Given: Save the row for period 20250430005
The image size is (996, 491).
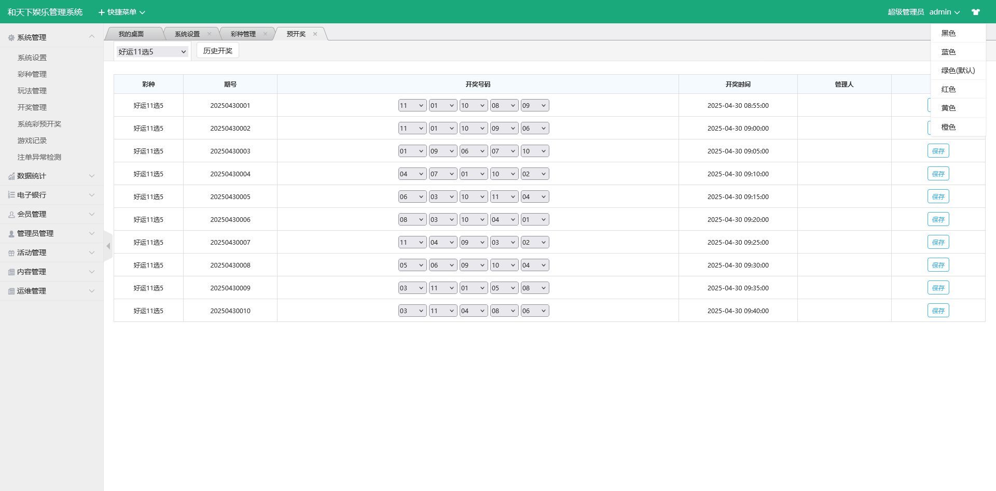Looking at the screenshot, I should (x=938, y=197).
